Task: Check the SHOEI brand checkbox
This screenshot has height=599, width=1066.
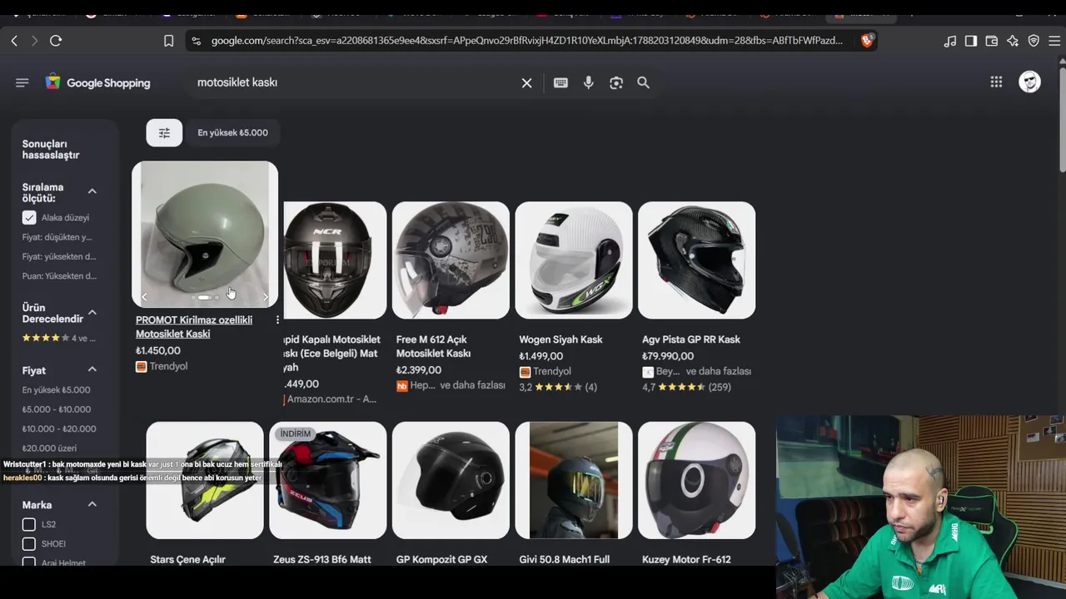Action: [29, 544]
